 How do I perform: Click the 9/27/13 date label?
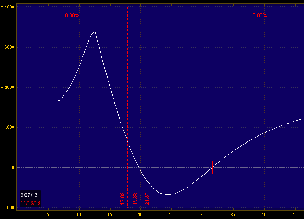coord(30,195)
